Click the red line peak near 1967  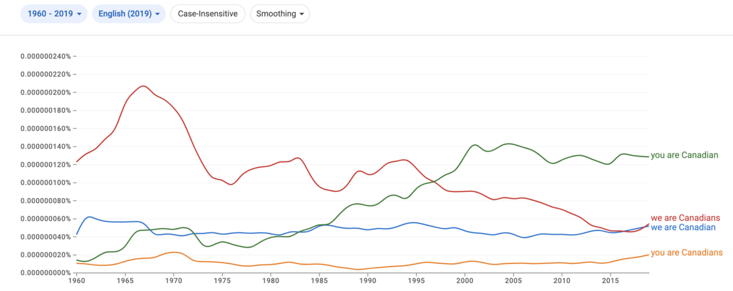143,86
